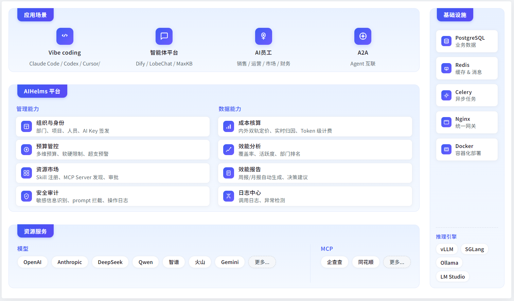This screenshot has width=514, height=301.
Task: Click the PostgreSQL database icon
Action: coord(446,41)
